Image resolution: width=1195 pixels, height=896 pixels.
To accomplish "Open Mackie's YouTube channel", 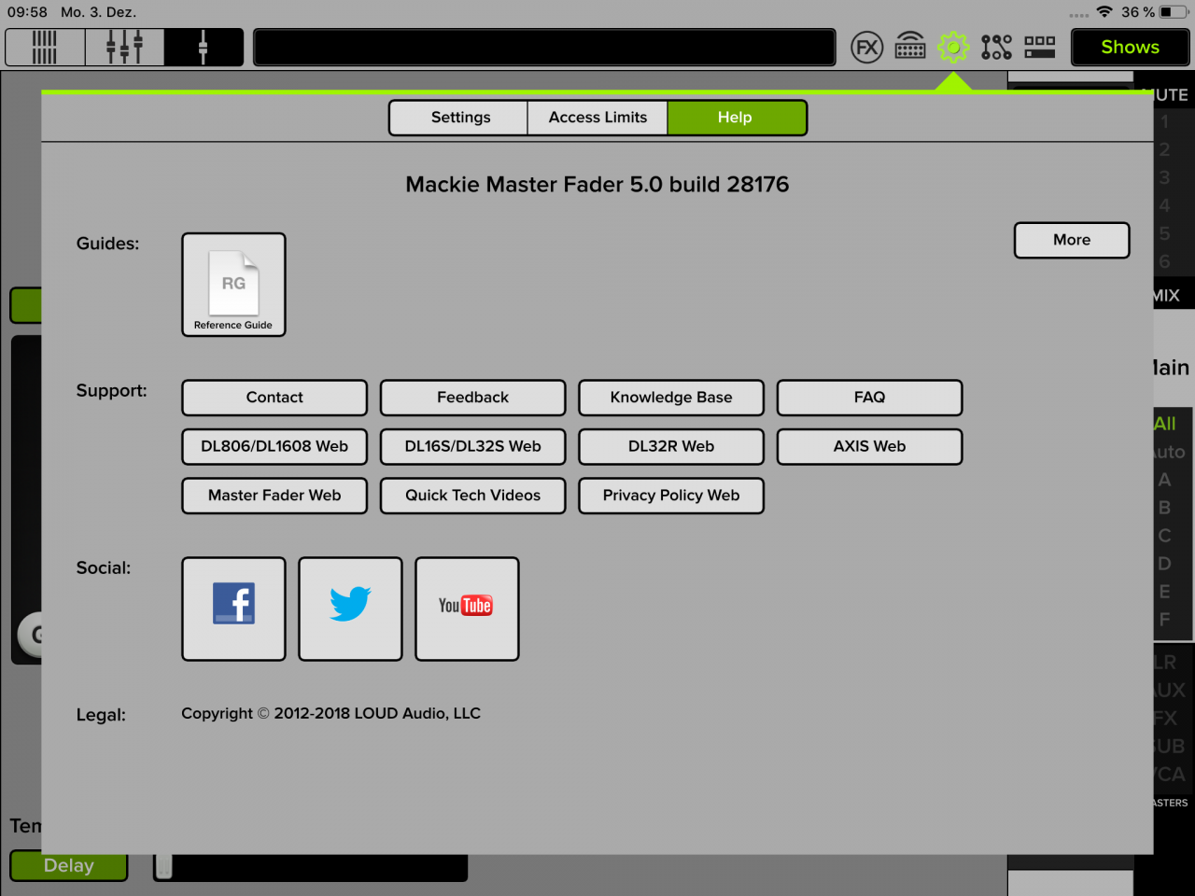I will point(467,609).
